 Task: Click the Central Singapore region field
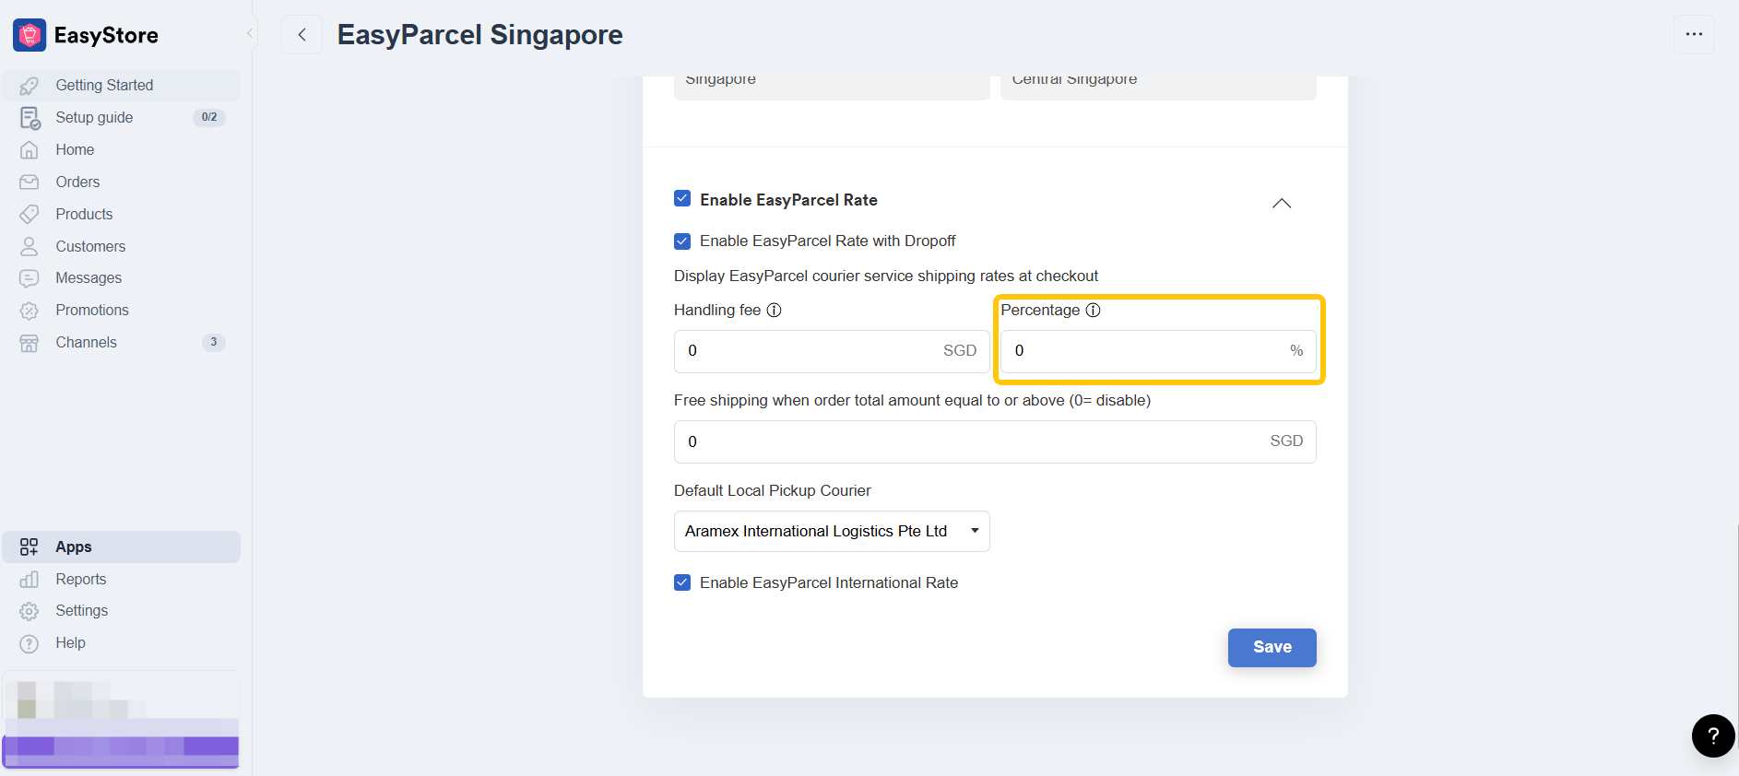pos(1158,88)
